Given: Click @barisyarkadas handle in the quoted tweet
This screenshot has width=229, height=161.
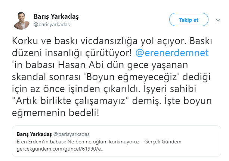Looking at the screenshot, I should click(x=72, y=134).
